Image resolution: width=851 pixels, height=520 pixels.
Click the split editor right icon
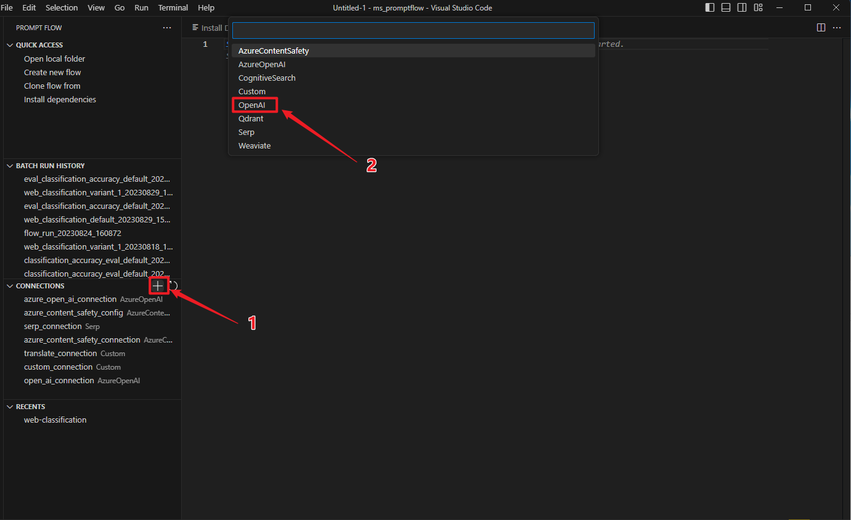click(x=821, y=28)
